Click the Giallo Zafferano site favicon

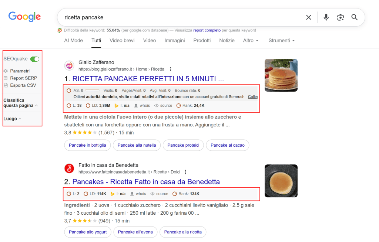(x=69, y=66)
